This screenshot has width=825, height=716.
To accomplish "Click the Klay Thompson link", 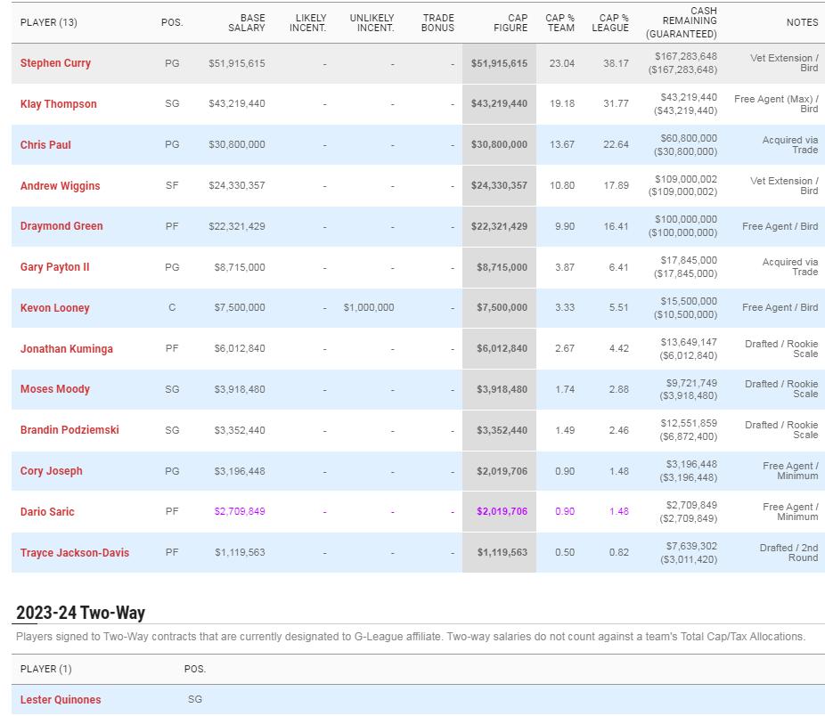I will click(x=58, y=104).
